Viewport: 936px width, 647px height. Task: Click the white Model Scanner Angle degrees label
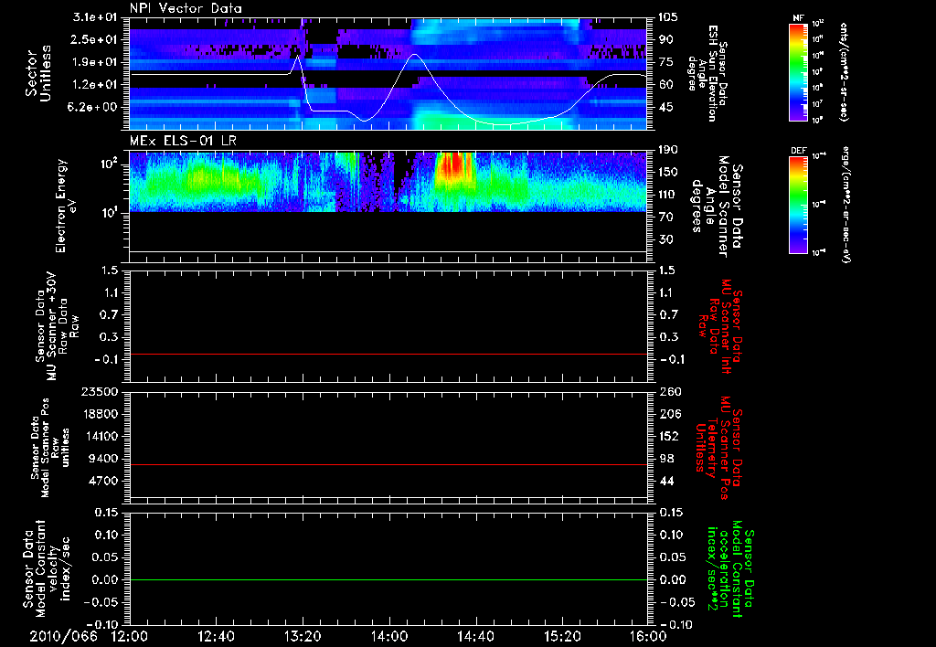pos(718,206)
